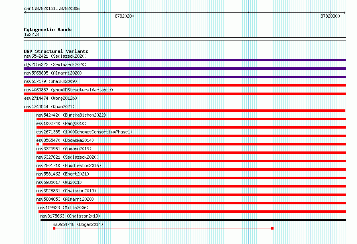The image size is (357, 244).
Task: Click the red bar for nsv4069887
Action: (x=185, y=94)
